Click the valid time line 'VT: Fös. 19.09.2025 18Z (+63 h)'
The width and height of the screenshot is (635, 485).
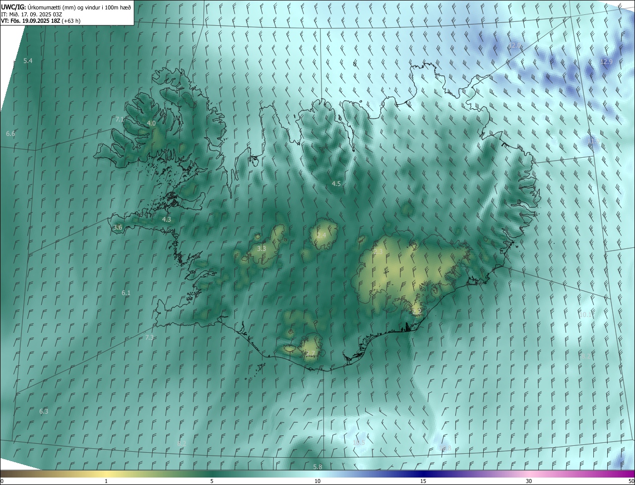tap(41, 21)
